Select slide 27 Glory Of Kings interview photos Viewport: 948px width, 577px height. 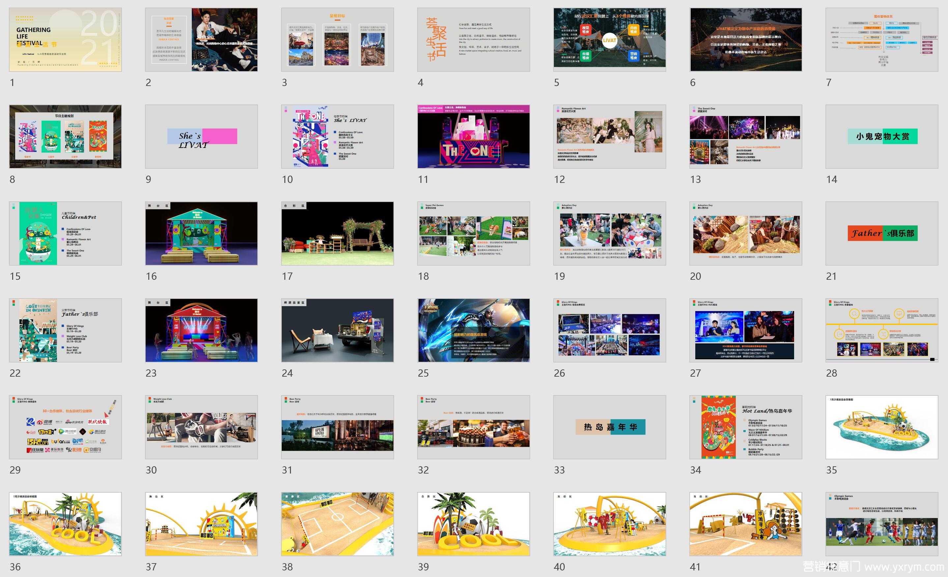pos(746,331)
